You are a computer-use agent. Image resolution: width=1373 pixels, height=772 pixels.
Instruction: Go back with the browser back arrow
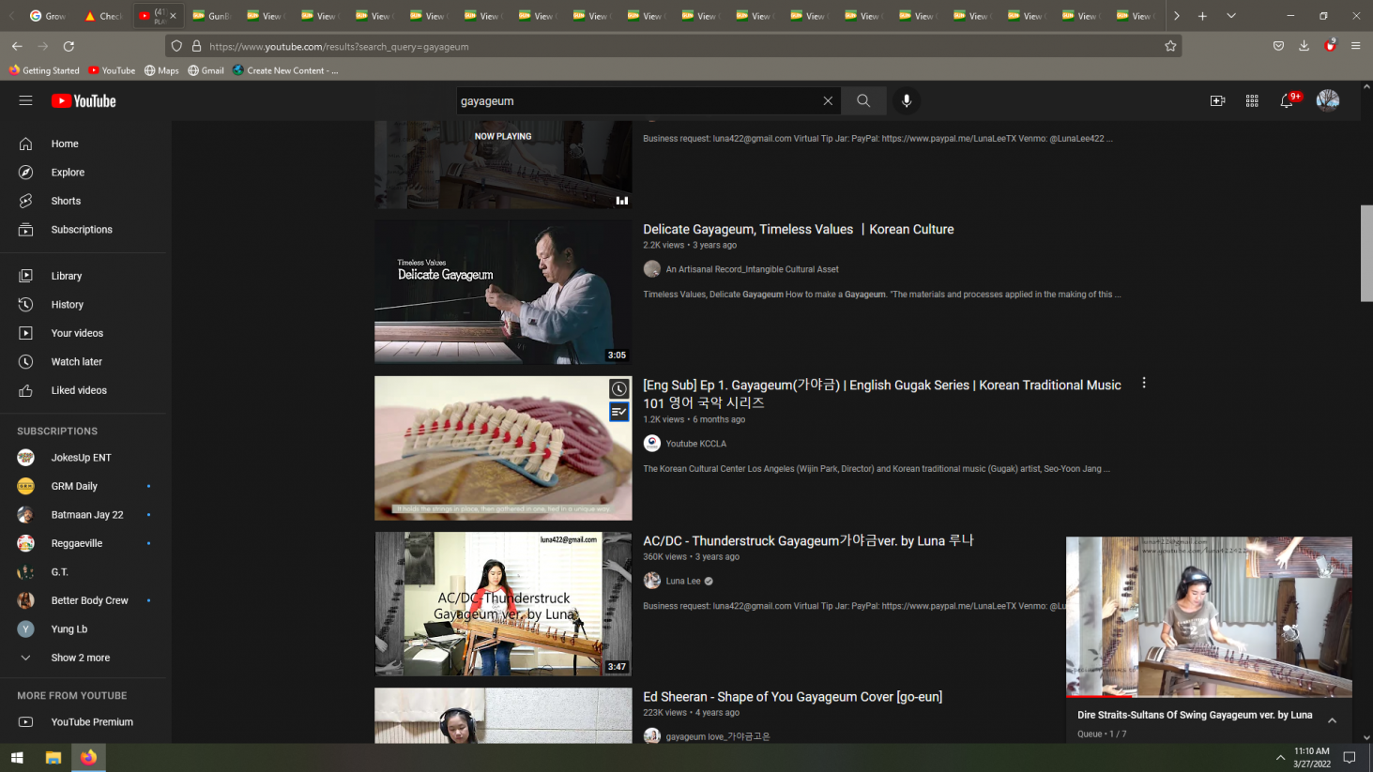click(17, 46)
